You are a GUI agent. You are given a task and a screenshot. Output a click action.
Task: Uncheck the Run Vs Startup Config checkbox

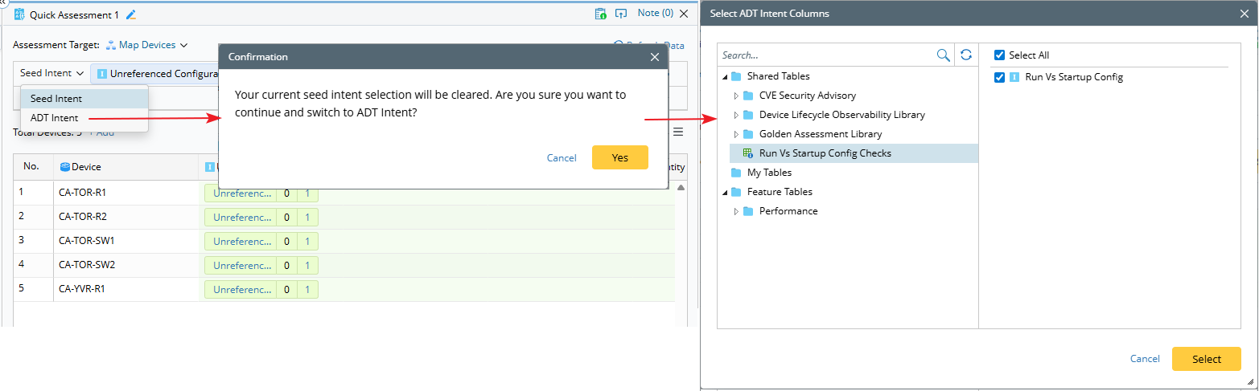coord(999,78)
